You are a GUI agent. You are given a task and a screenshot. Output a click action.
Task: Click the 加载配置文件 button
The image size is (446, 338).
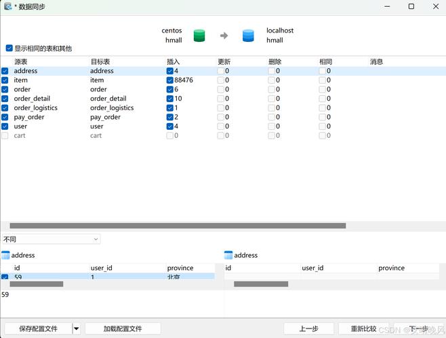[x=123, y=329]
